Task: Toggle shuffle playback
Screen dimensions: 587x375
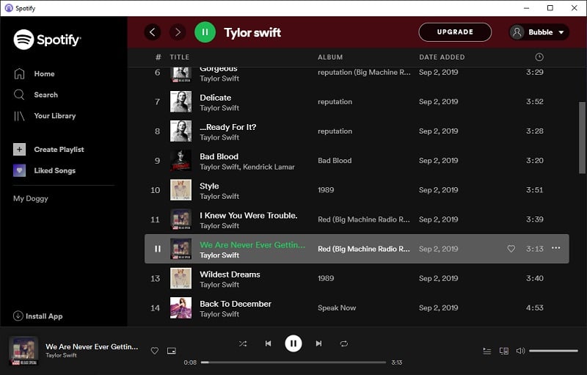Action: (243, 343)
